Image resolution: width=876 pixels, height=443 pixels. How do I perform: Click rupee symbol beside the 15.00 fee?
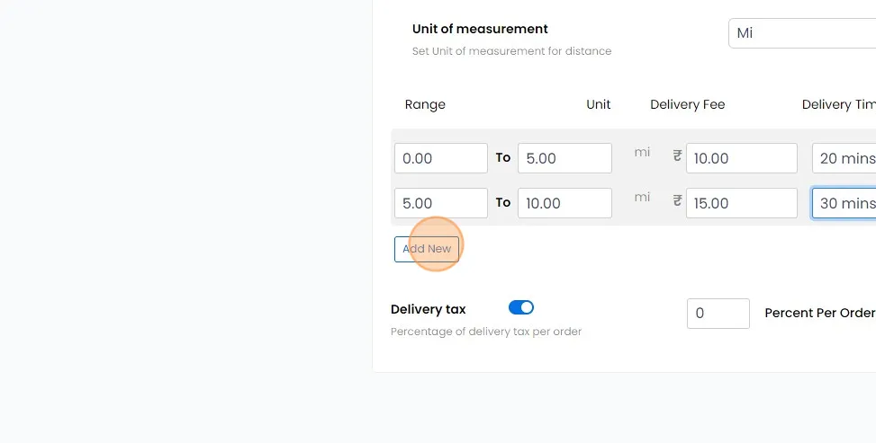(x=677, y=201)
